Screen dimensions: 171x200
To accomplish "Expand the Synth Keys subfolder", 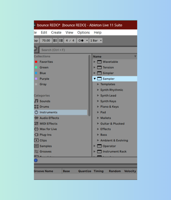I will (x=98, y=101).
